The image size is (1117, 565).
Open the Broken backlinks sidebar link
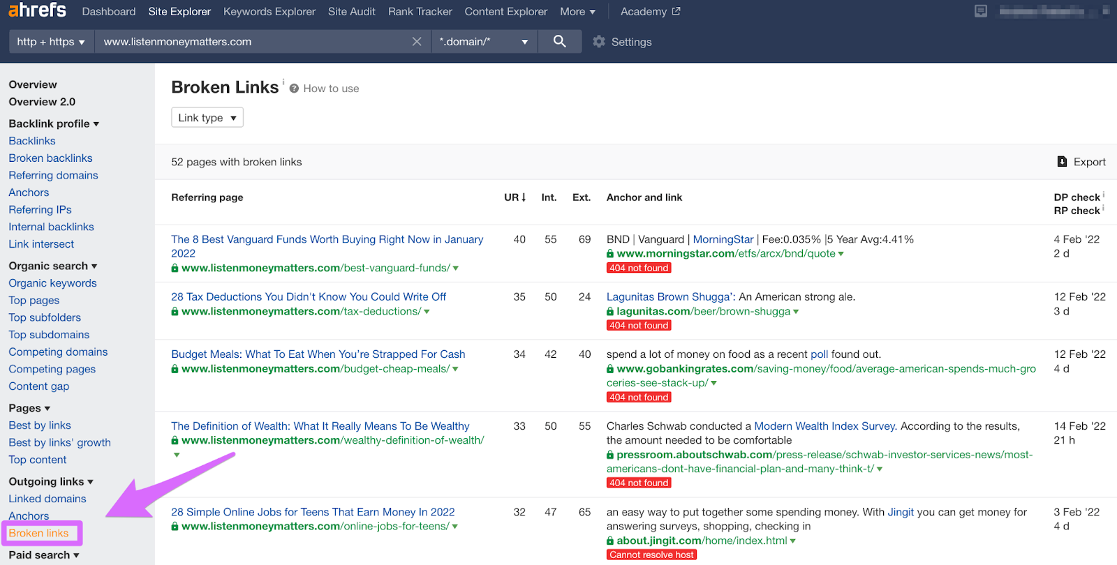(x=50, y=158)
